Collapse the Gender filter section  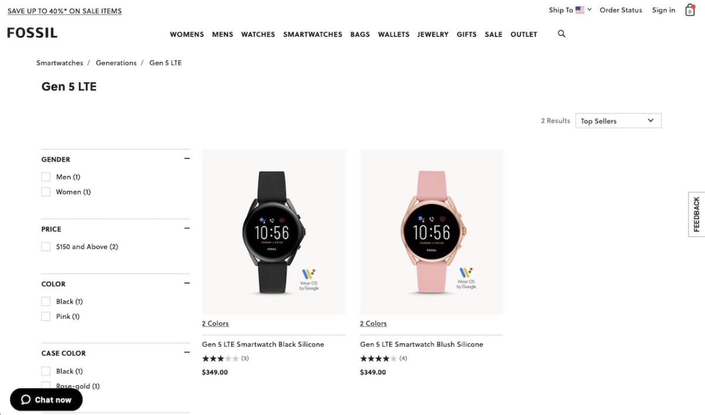[x=187, y=159]
